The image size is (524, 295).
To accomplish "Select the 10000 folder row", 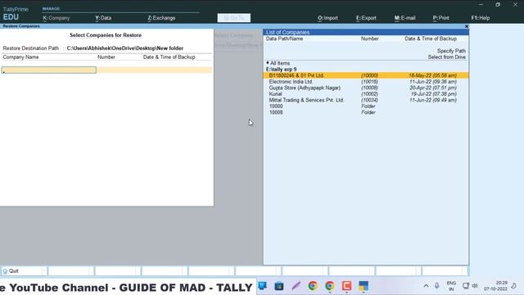I will click(x=366, y=106).
